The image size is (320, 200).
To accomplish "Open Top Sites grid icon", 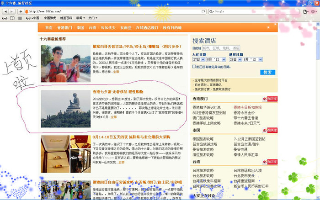I will click(20, 18).
